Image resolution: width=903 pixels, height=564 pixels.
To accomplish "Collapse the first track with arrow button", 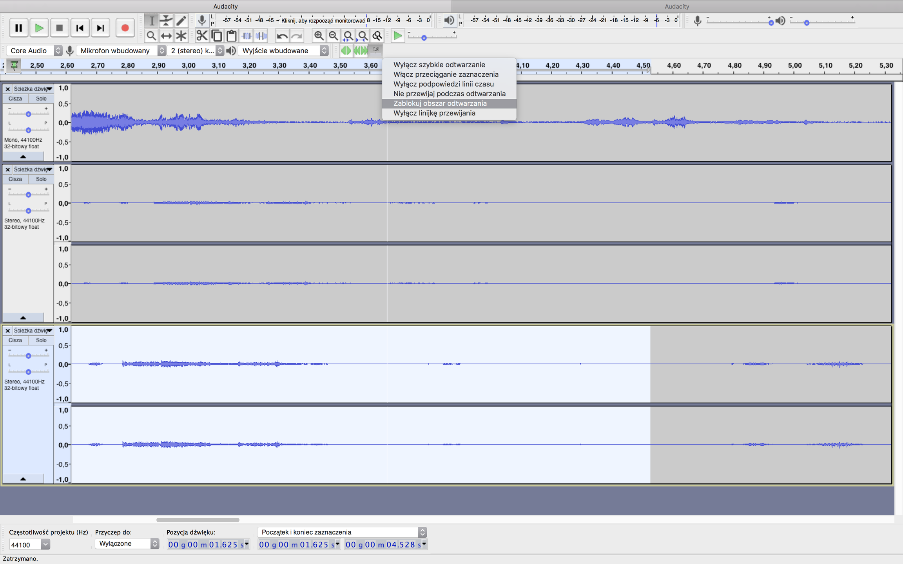I will [x=23, y=157].
